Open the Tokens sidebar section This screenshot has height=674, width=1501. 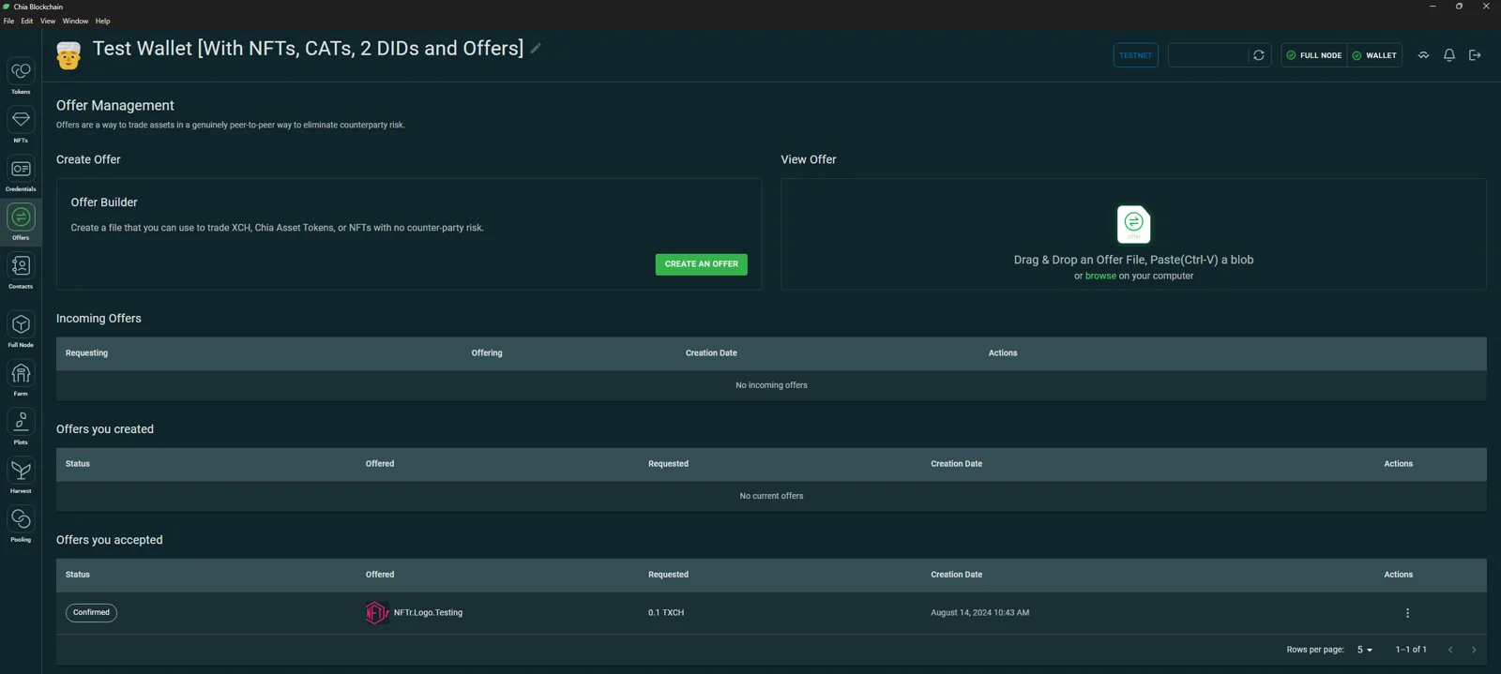(x=21, y=77)
